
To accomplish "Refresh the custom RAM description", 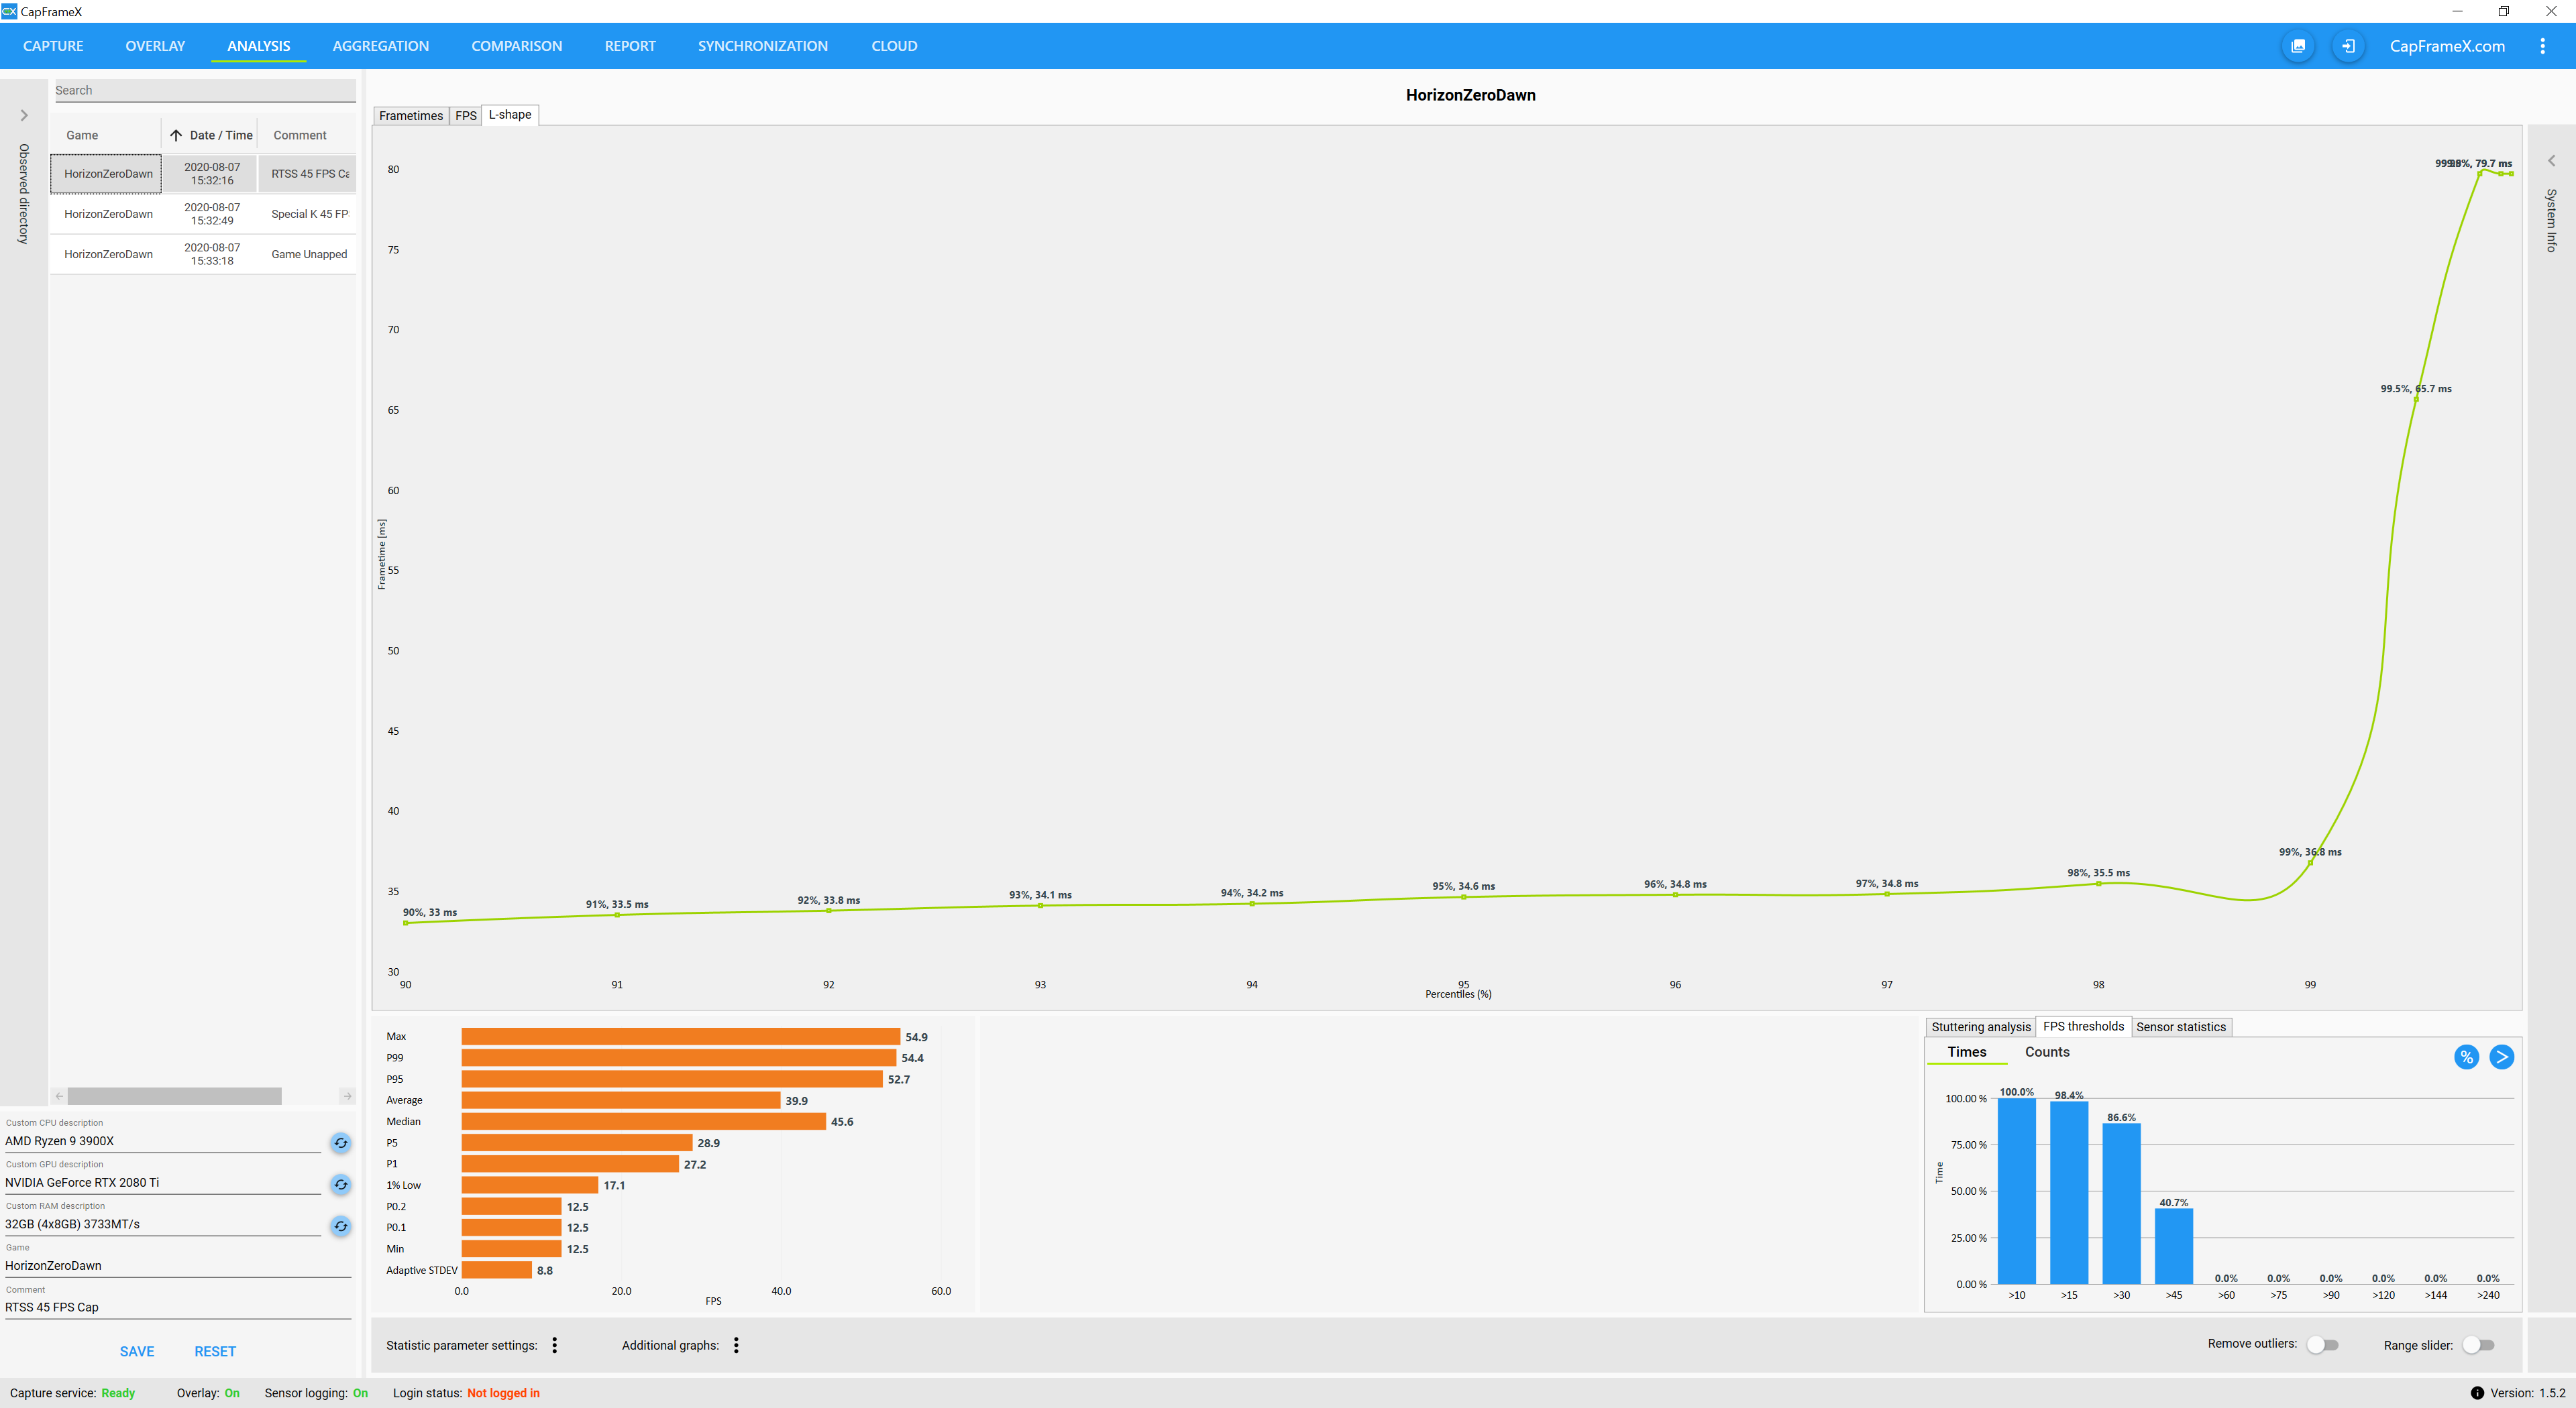I will tap(341, 1226).
